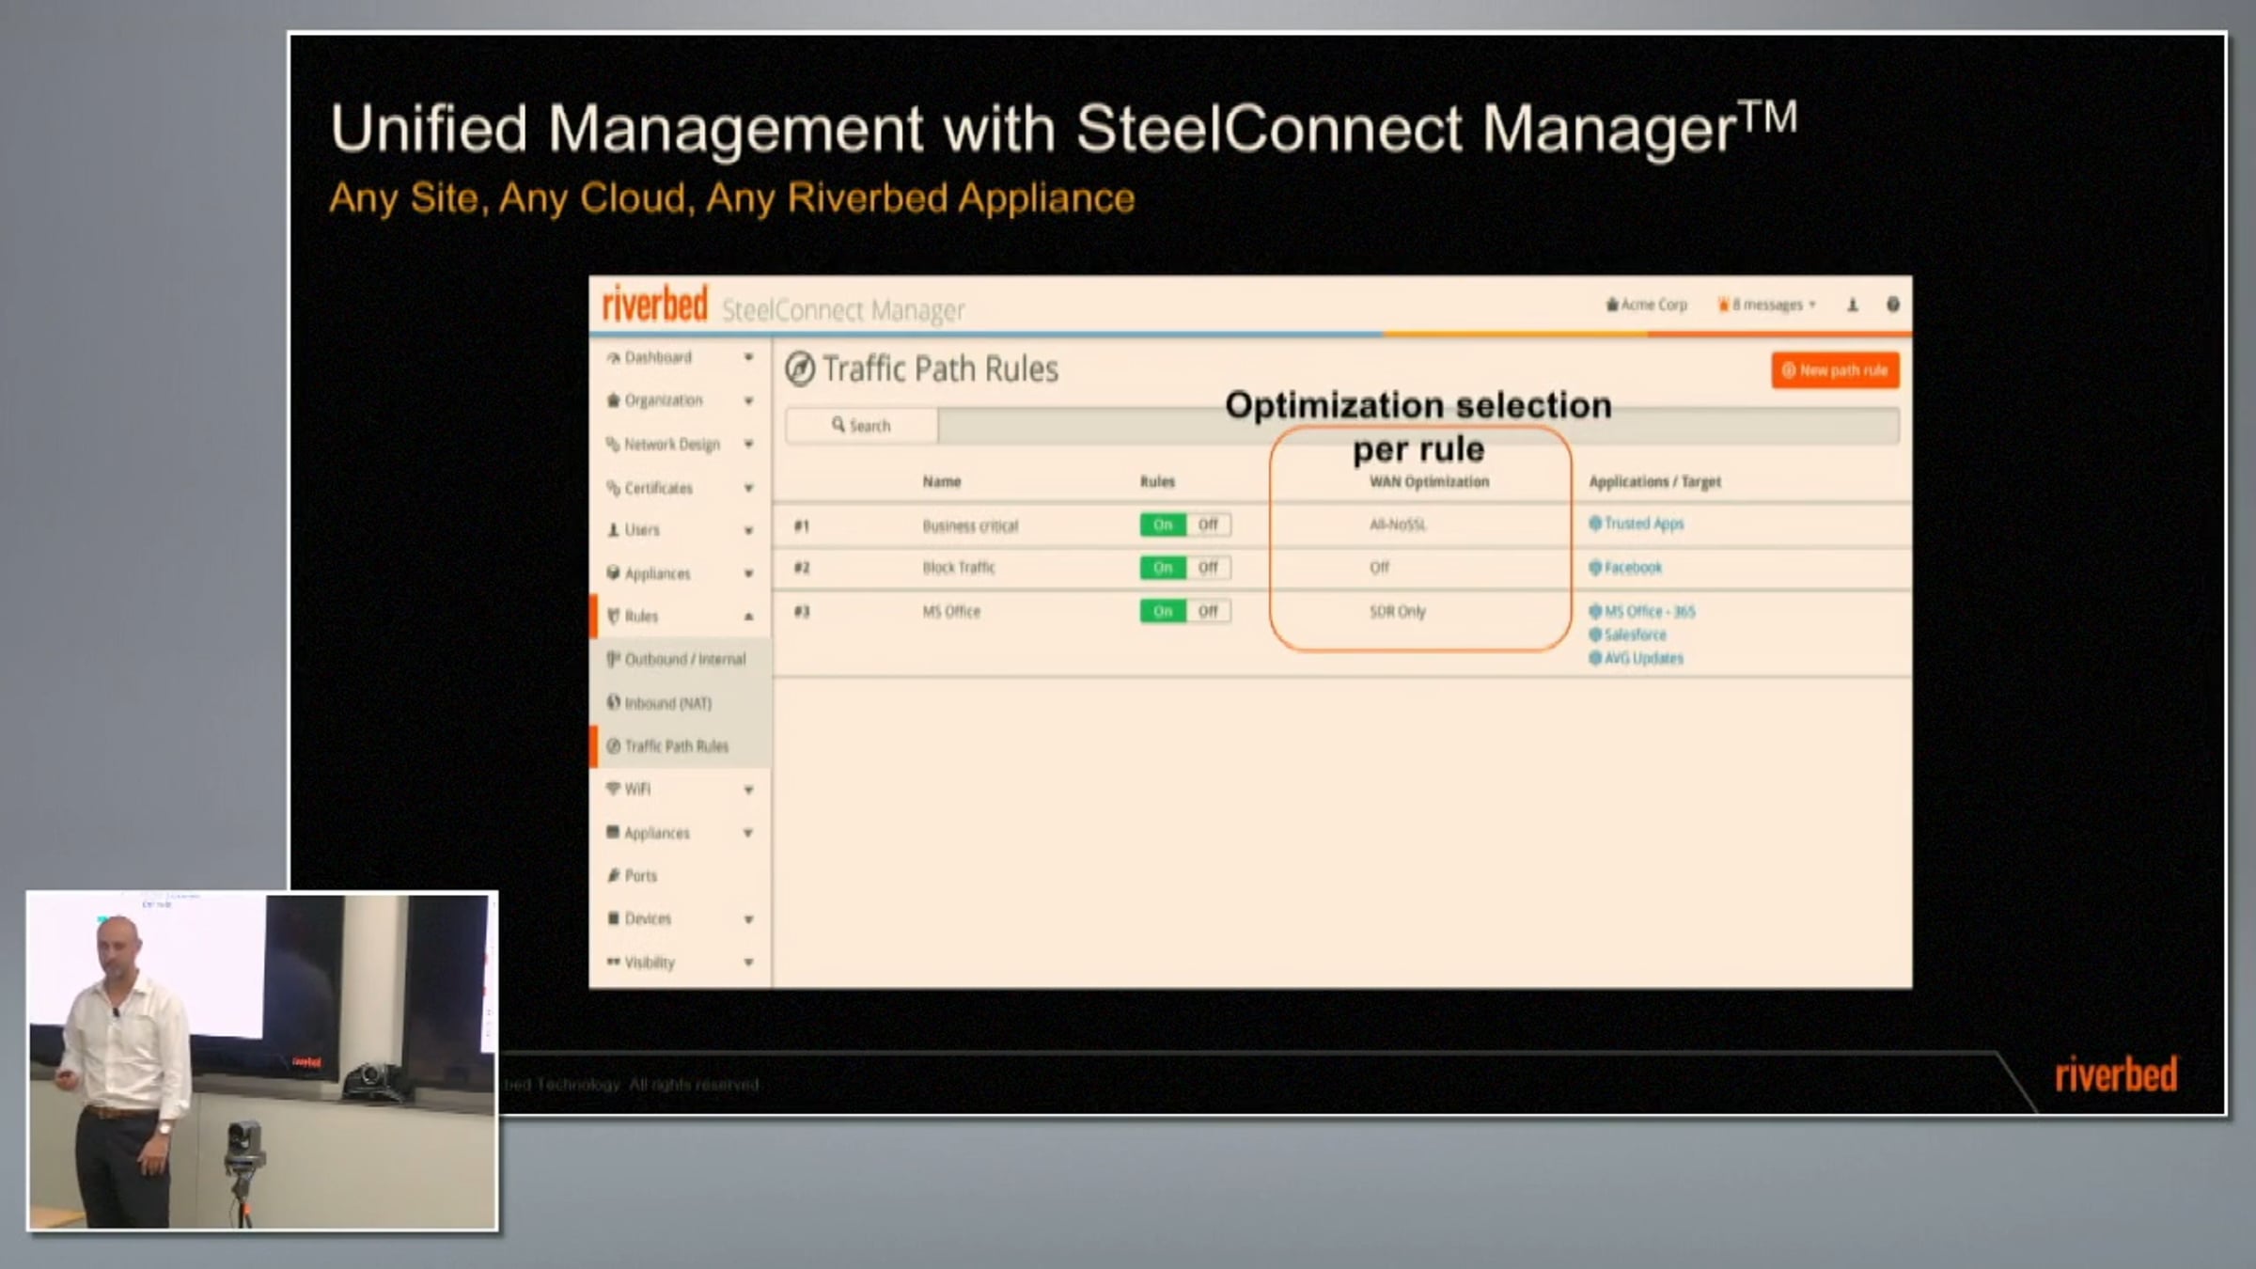Click the globe icon next to Trusted Apps
The height and width of the screenshot is (1269, 2256).
[1595, 524]
